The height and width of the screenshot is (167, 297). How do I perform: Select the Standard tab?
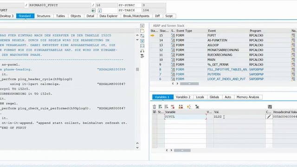(x=25, y=16)
